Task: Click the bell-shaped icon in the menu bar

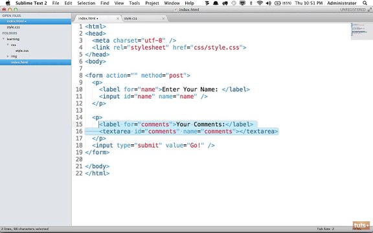Action: (x=216, y=3)
